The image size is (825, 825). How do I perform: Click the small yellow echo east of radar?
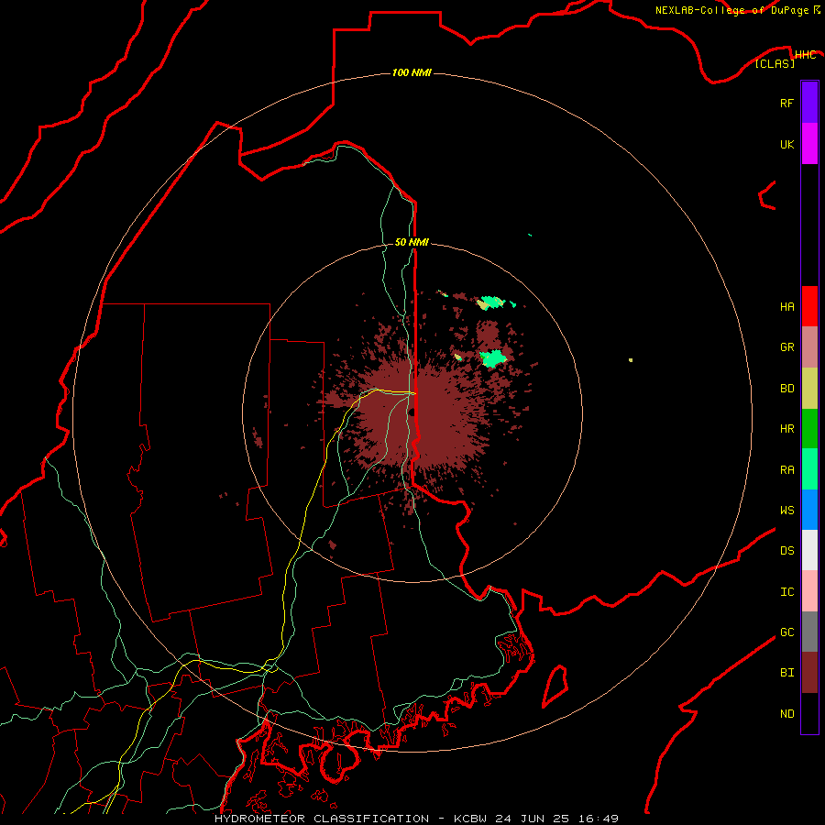click(631, 360)
